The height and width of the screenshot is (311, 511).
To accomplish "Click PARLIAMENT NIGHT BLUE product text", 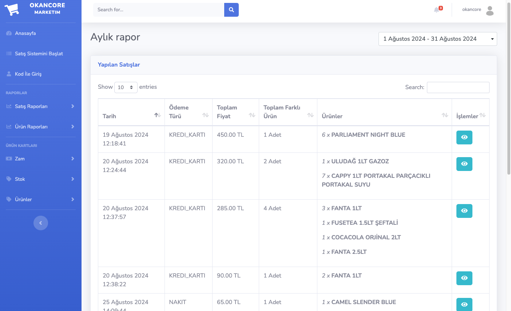I will coord(368,135).
